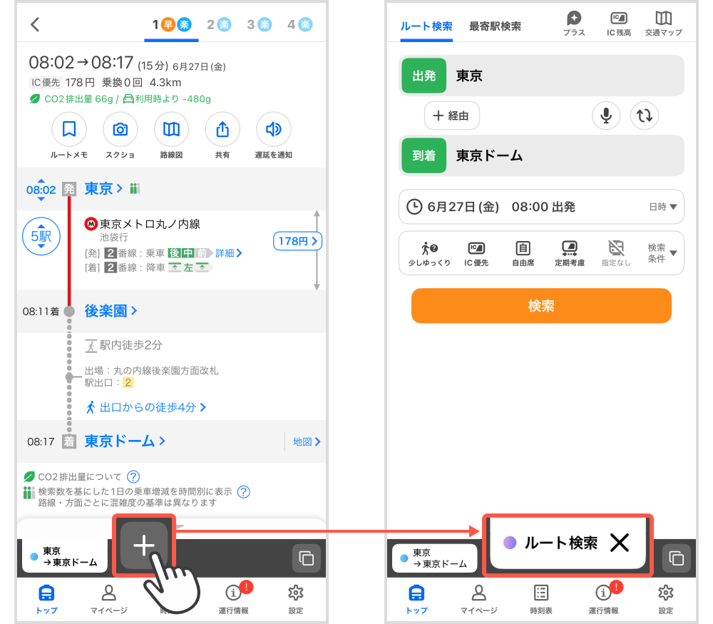
Task: Tap トップ on the left screen
Action: 47,599
